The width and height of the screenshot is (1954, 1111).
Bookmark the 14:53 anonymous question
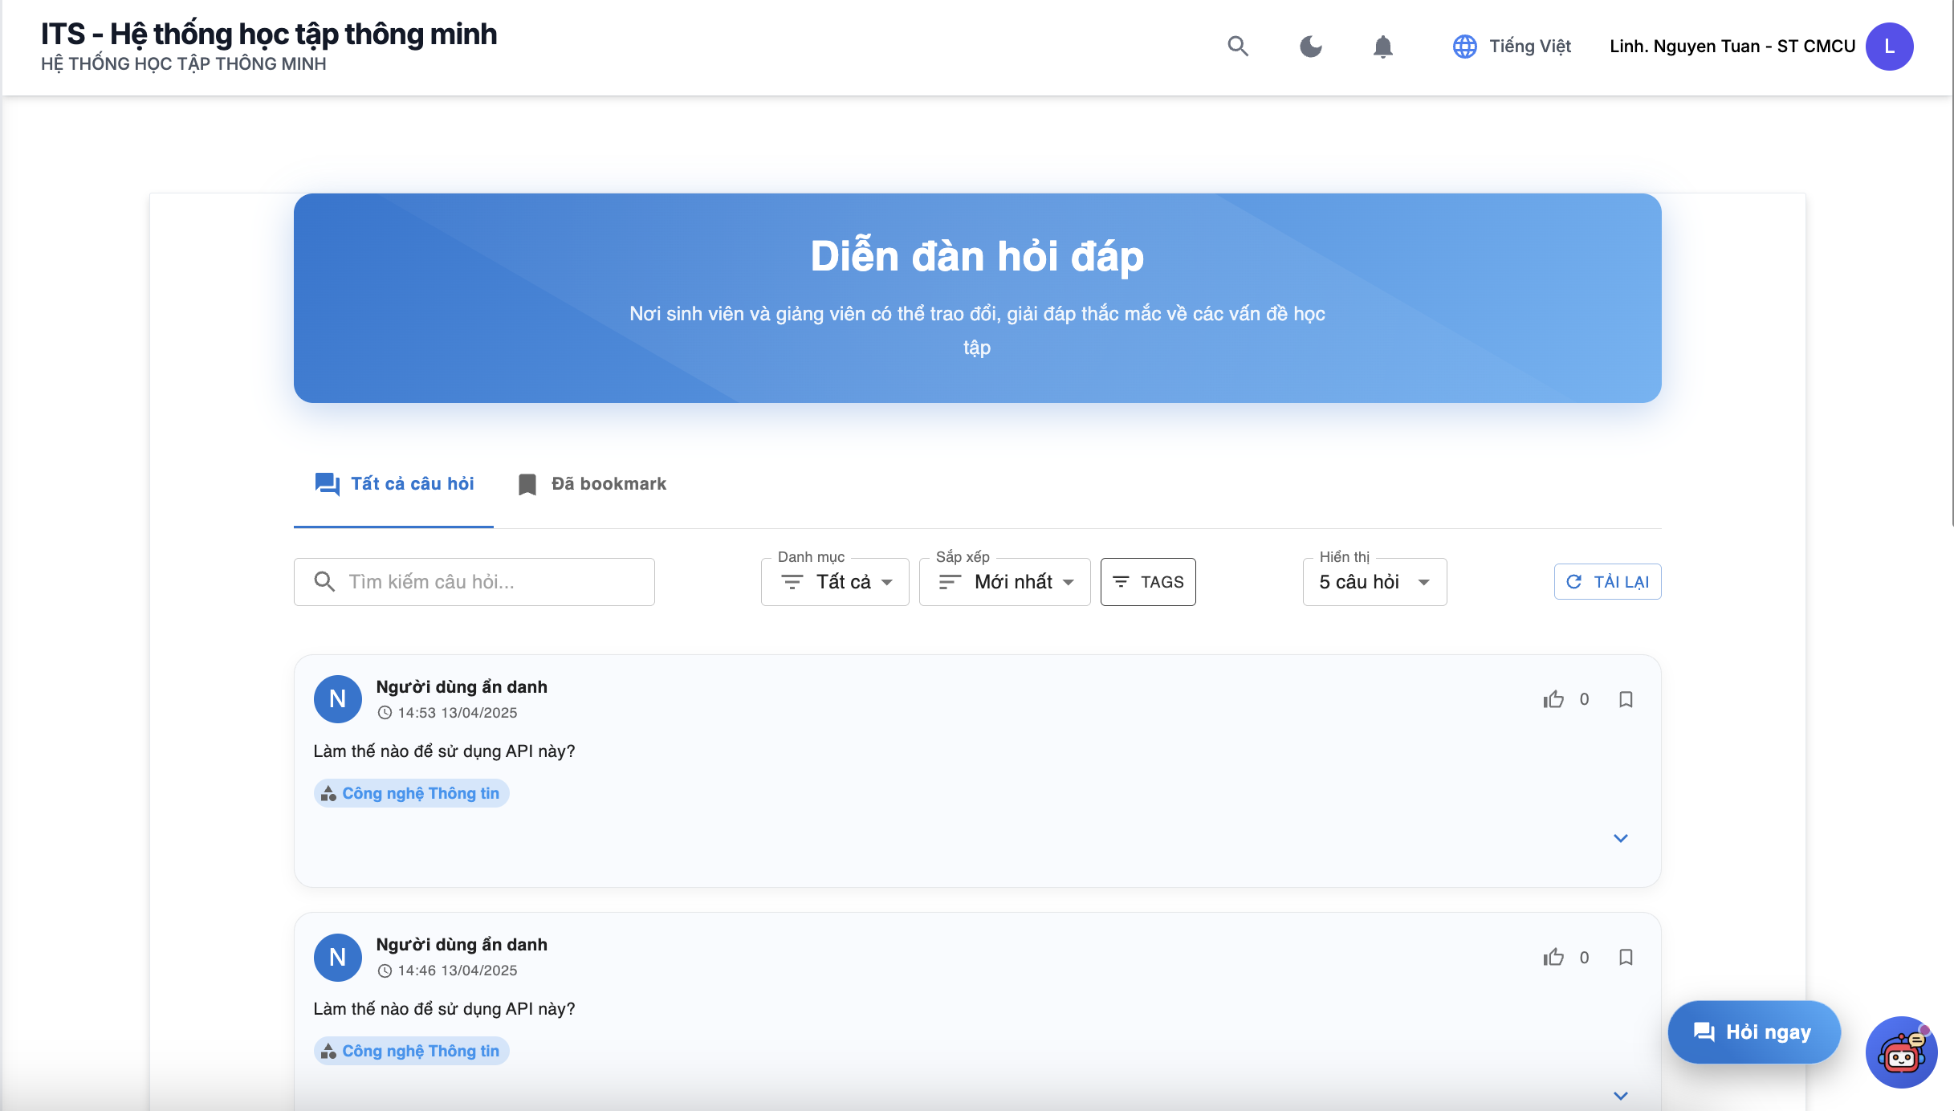pos(1626,699)
